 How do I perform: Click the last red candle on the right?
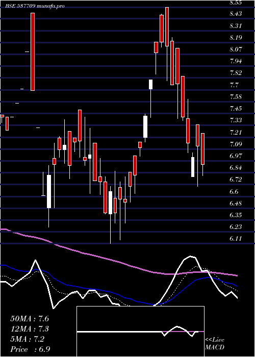(x=202, y=149)
